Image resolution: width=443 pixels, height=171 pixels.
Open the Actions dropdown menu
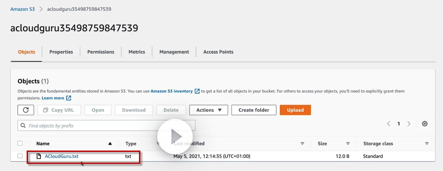(209, 110)
